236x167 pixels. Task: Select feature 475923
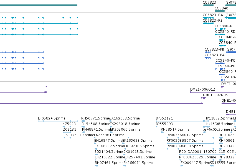point(69,124)
